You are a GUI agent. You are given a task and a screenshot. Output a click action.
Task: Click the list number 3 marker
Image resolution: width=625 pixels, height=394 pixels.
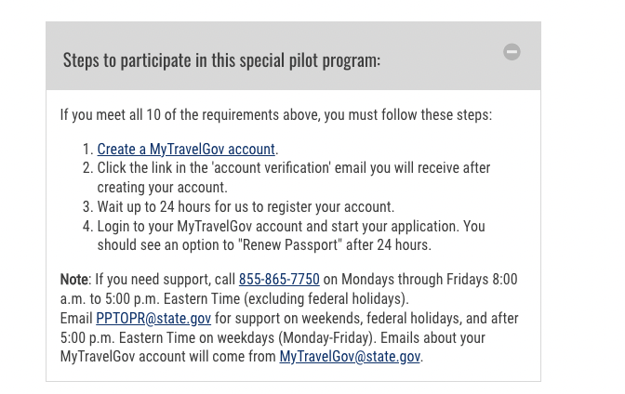point(87,206)
